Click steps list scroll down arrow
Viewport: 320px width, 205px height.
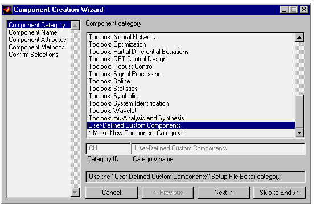75,193
